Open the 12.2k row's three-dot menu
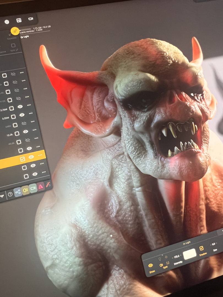The image size is (223, 297). click(x=34, y=130)
